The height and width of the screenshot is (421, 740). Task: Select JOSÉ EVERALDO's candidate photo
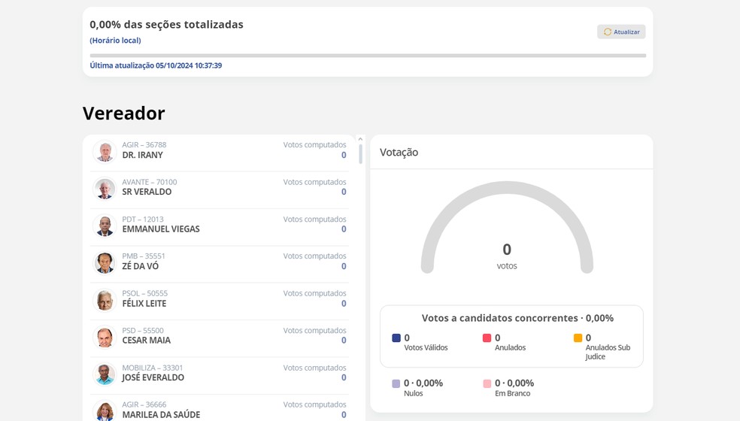click(105, 374)
